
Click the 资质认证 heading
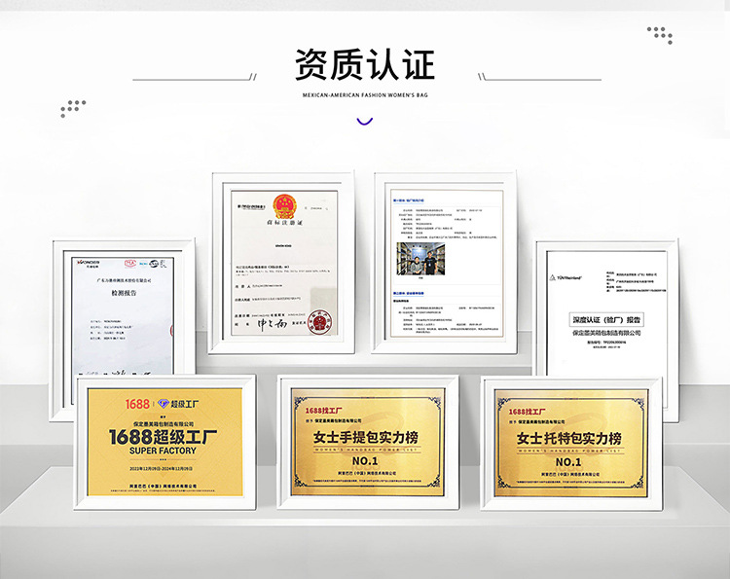click(x=365, y=63)
